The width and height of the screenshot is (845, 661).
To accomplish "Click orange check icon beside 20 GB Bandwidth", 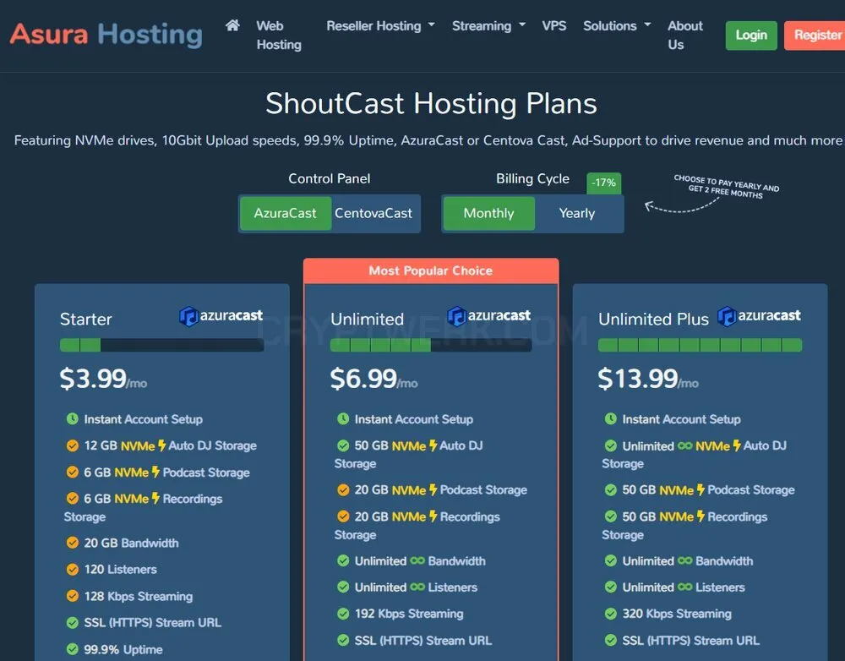I will coord(72,543).
